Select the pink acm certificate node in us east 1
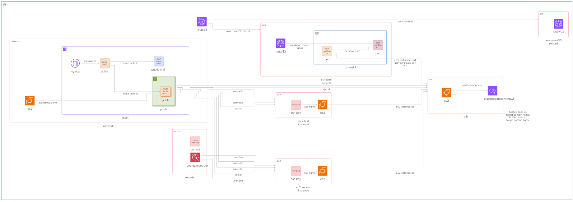The height and width of the screenshot is (202, 573). pyautogui.click(x=378, y=45)
